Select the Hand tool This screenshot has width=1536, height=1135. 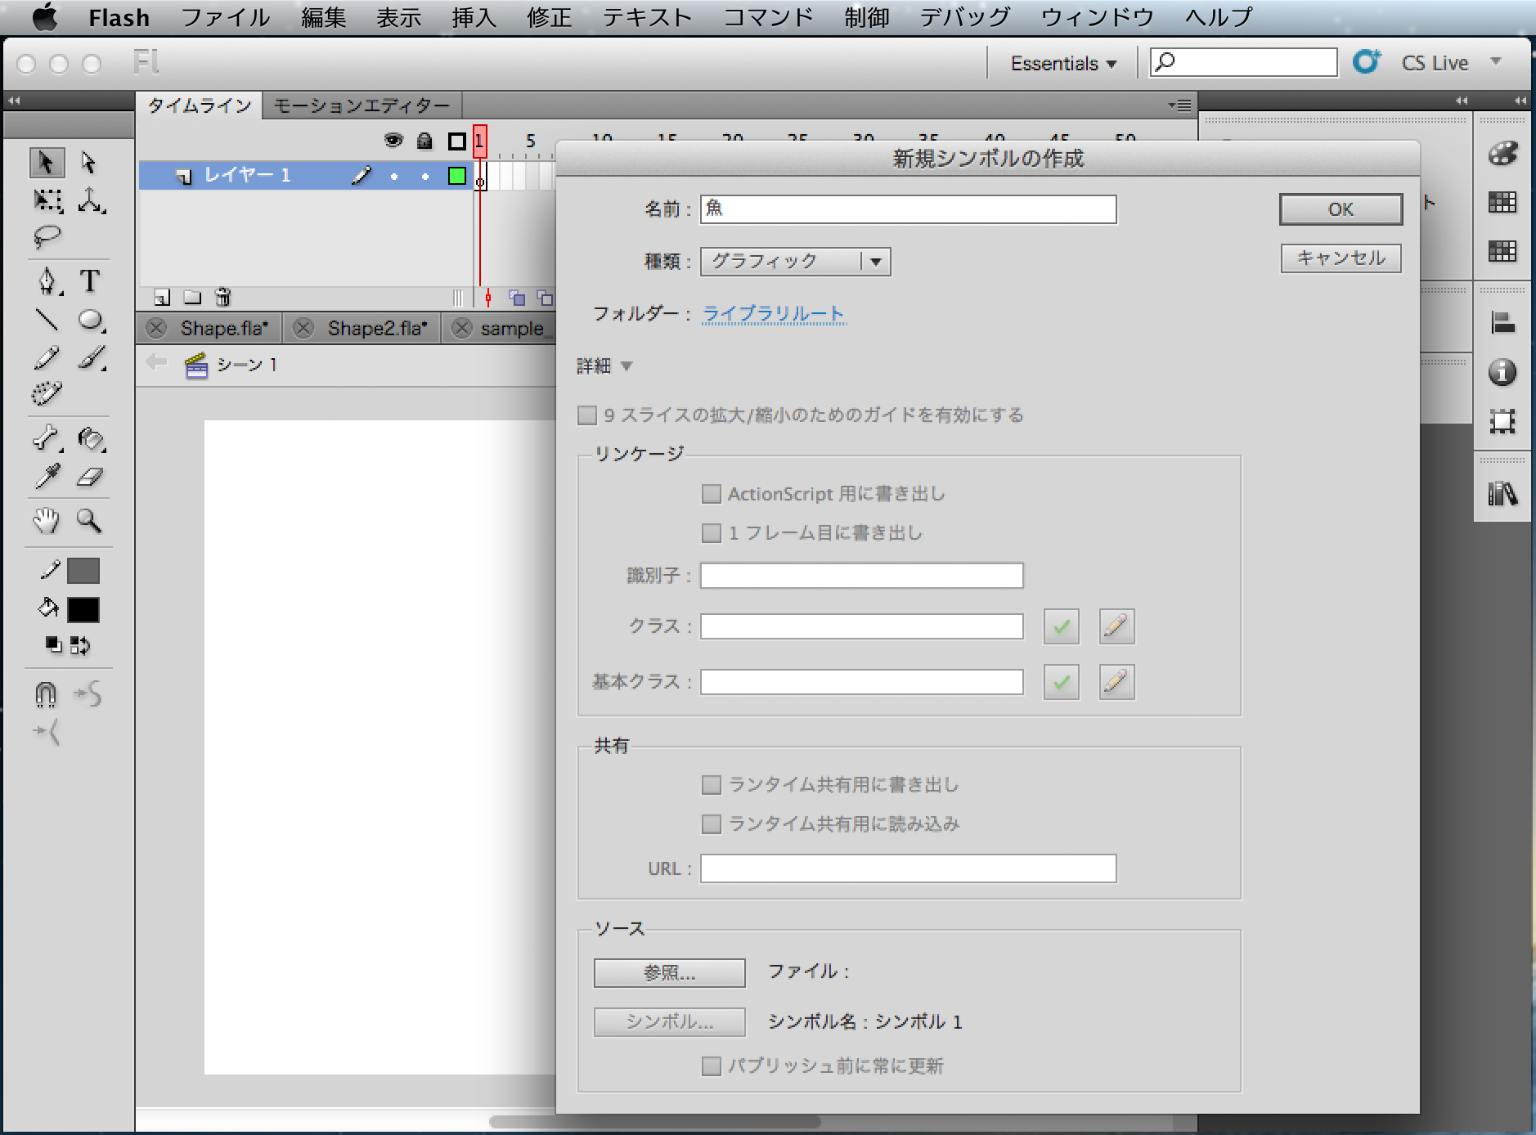(x=47, y=521)
